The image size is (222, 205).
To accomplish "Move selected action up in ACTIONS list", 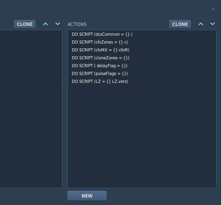I will pyautogui.click(x=200, y=24).
